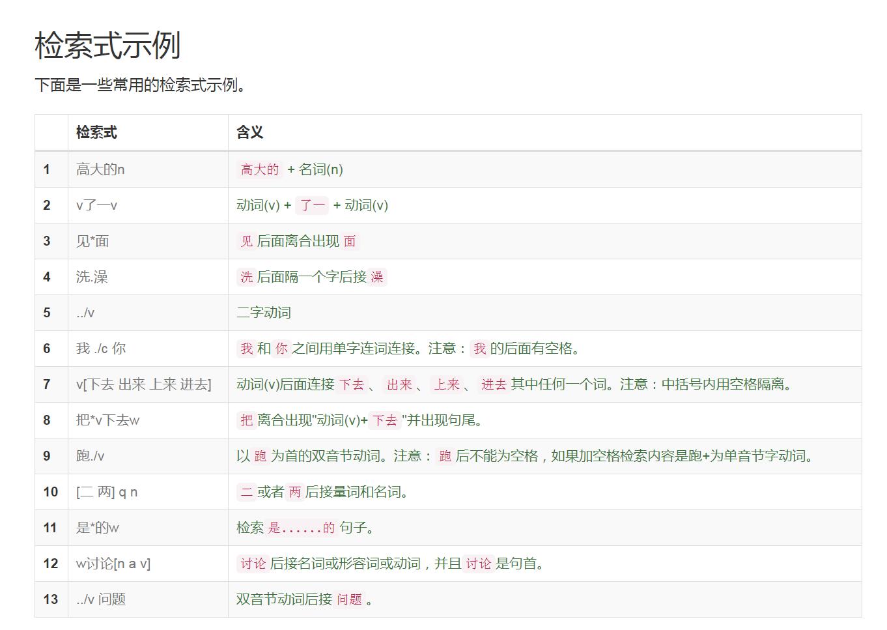Image resolution: width=887 pixels, height=630 pixels.
Task: Click the expression 见*面 in row 3
Action: [x=92, y=240]
